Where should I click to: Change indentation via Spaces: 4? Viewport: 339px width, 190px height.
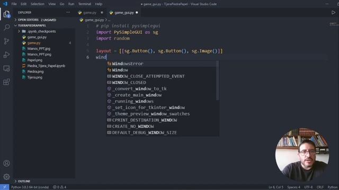coord(293,187)
